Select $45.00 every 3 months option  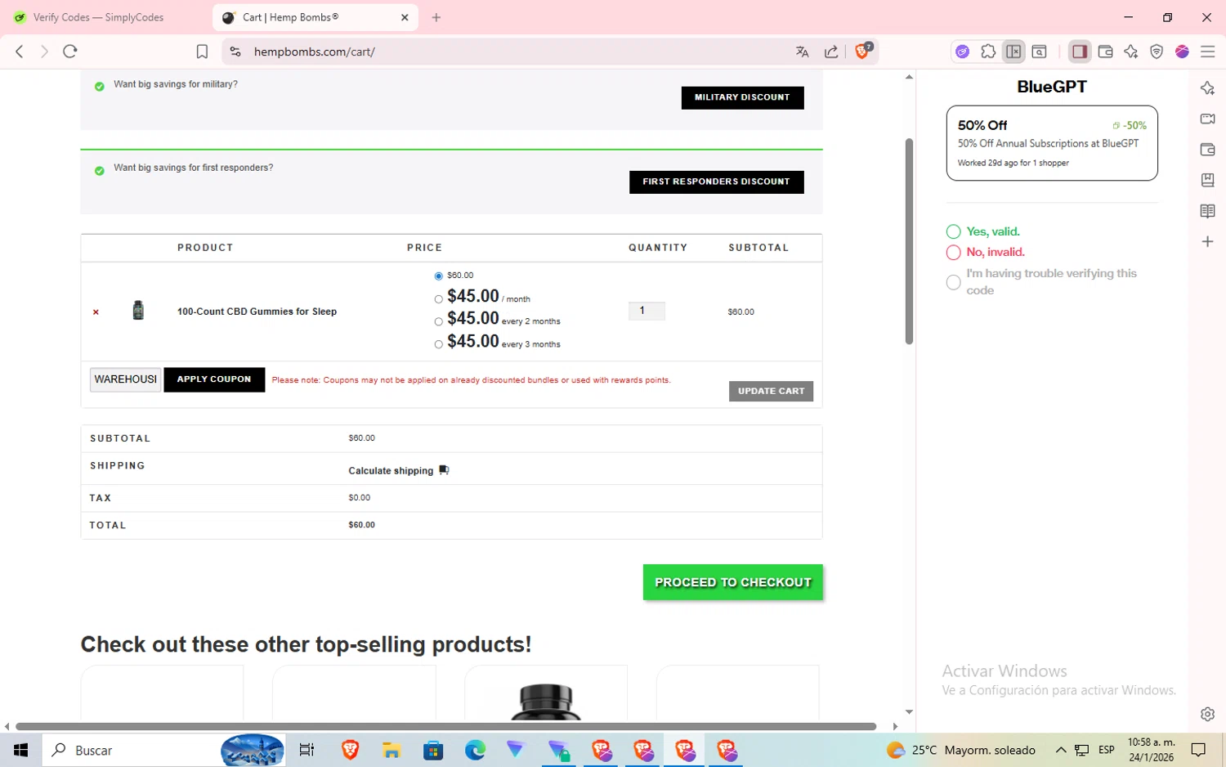[x=439, y=344]
